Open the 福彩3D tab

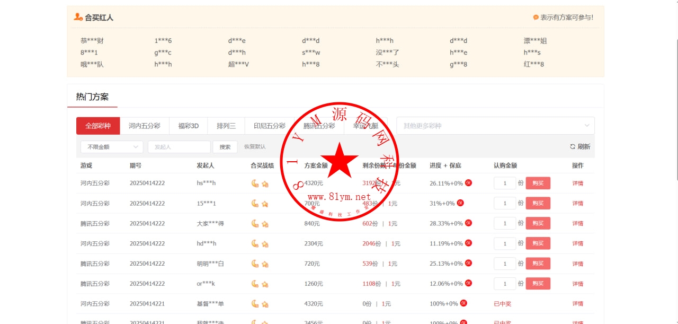(x=189, y=126)
